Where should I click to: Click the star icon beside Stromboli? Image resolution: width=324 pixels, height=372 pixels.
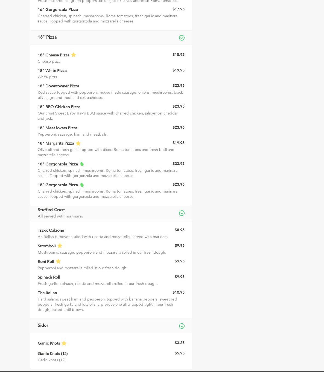pyautogui.click(x=60, y=246)
